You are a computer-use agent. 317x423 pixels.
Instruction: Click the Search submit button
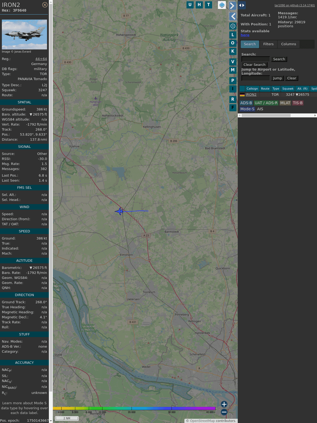pos(279,59)
